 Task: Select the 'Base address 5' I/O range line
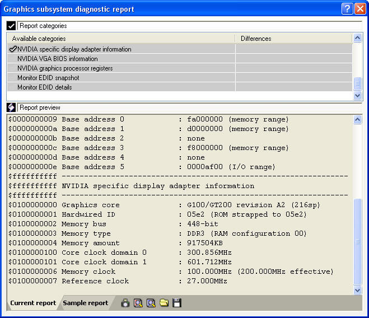point(142,167)
